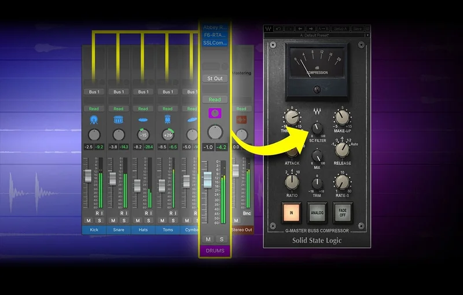463x295 pixels.
Task: Click the Waves logo in the plugin toolbar
Action: coord(268,28)
